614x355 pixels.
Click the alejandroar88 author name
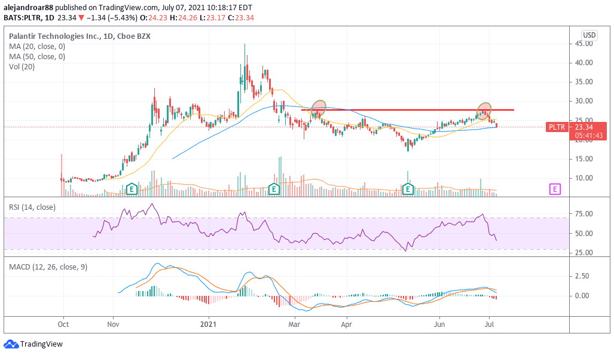[x=28, y=7]
